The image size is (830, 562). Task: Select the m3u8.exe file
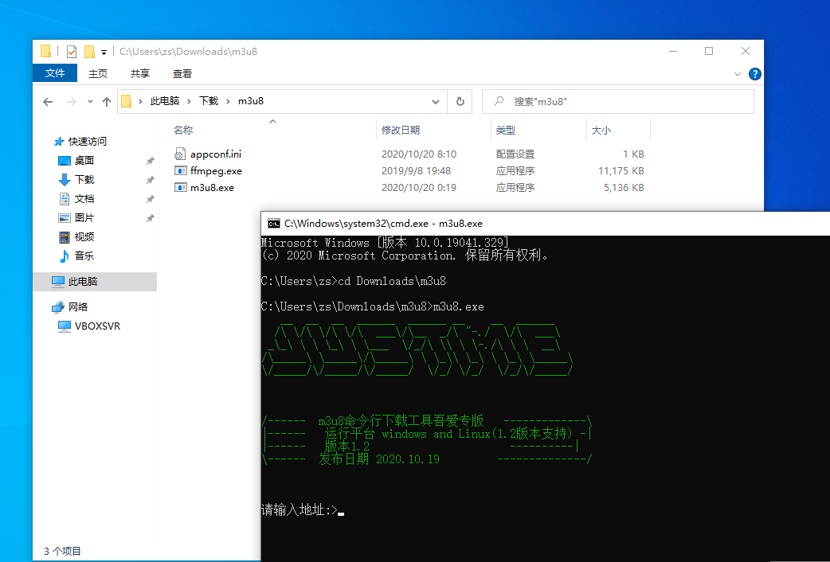click(212, 187)
